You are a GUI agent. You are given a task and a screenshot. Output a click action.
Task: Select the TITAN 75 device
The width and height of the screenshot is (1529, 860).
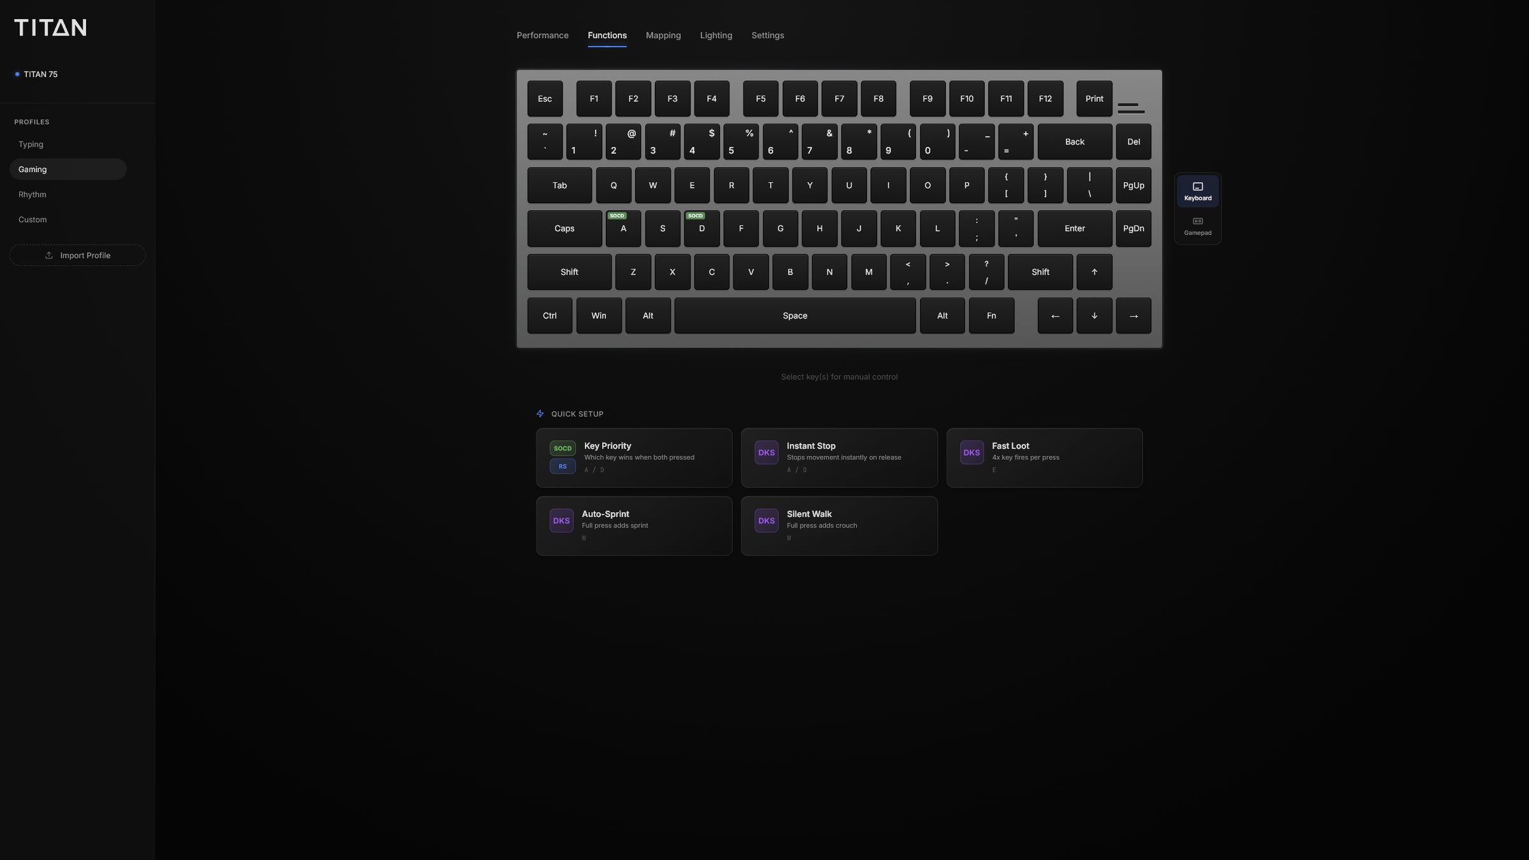click(41, 75)
